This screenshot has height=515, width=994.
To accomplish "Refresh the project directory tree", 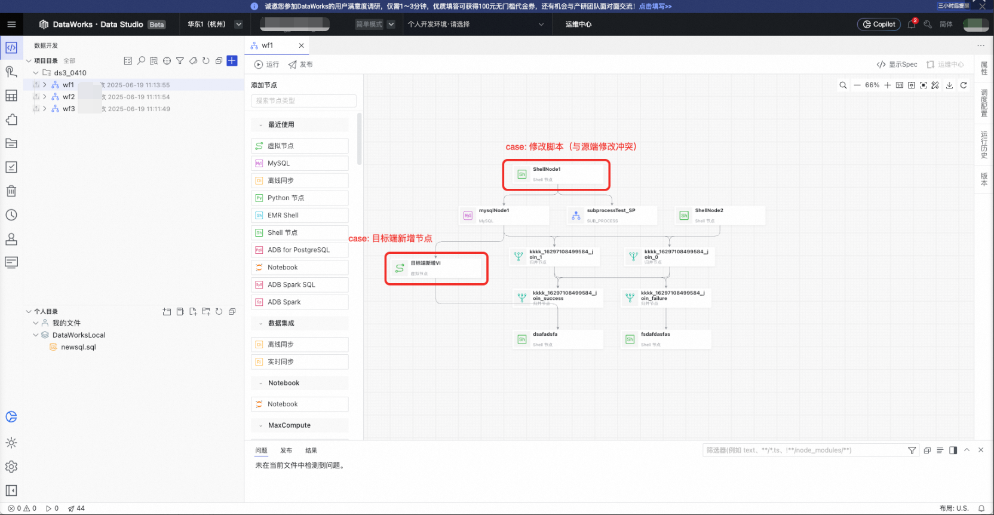I will coord(206,61).
